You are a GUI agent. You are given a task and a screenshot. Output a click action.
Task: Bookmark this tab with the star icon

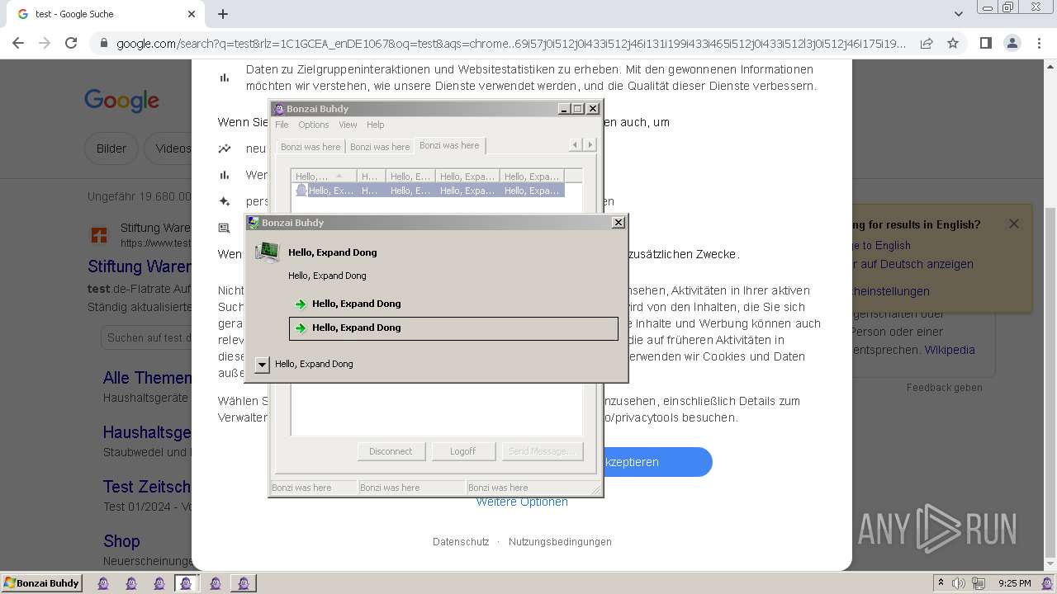tap(953, 43)
